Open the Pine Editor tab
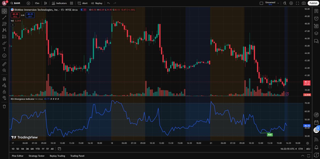Screen dimensions: 320x159 [18, 156]
